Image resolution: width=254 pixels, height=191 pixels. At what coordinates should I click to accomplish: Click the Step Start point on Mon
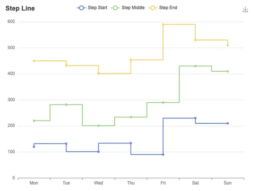(34, 147)
